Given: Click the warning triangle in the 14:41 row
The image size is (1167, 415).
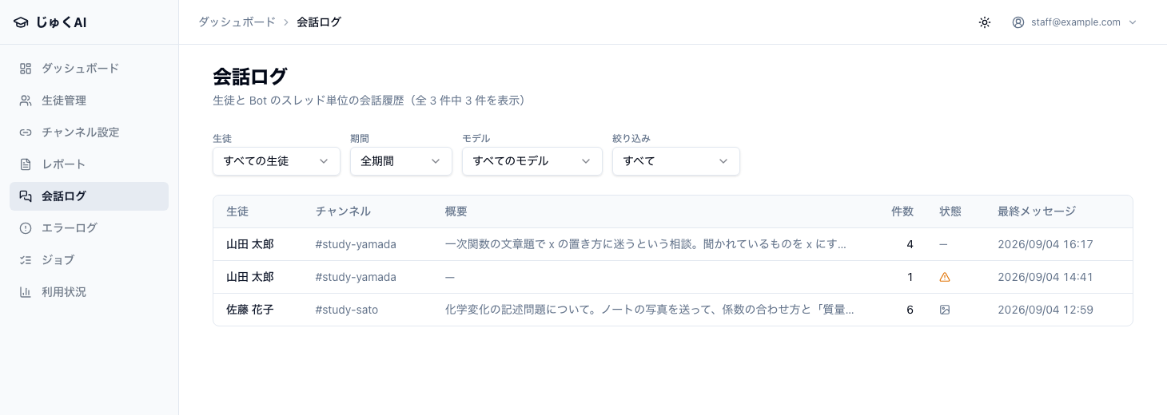Looking at the screenshot, I should coord(945,277).
